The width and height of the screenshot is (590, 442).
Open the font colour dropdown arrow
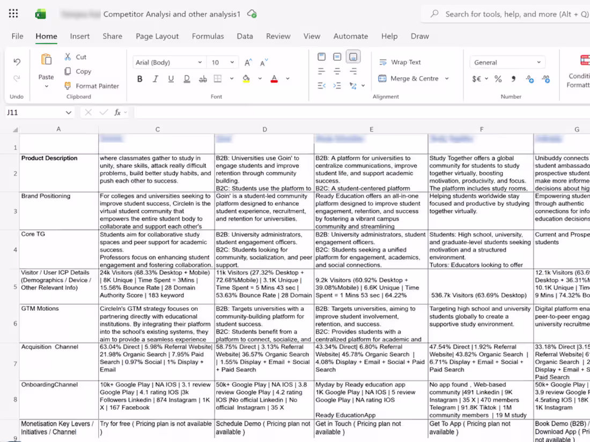(288, 79)
